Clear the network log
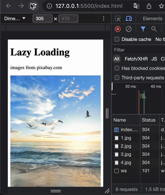 (x=128, y=29)
